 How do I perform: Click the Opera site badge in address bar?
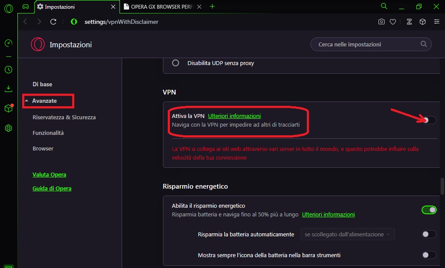pyautogui.click(x=74, y=22)
